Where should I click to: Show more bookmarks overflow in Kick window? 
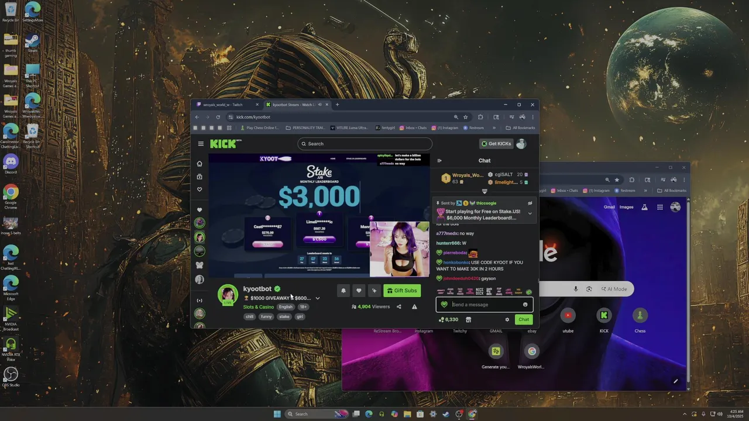click(494, 127)
